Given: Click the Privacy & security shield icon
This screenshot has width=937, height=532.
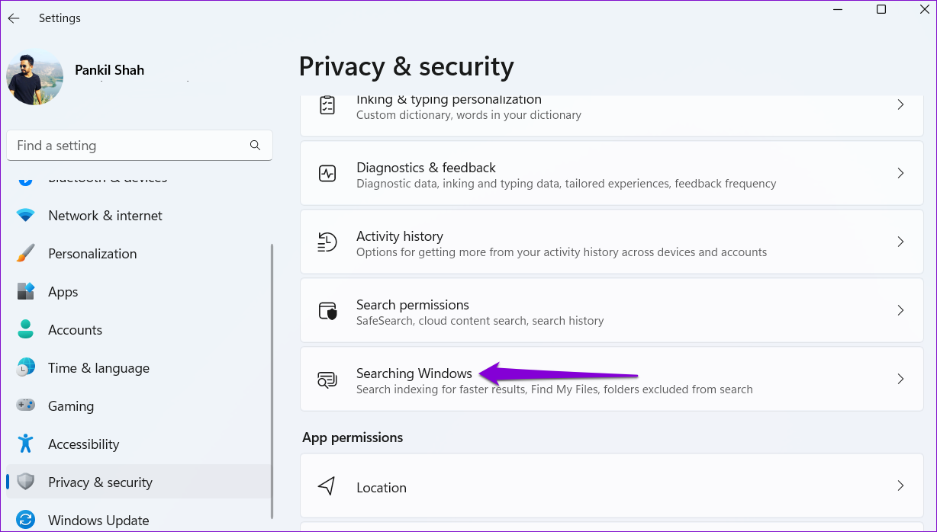Looking at the screenshot, I should (x=26, y=482).
